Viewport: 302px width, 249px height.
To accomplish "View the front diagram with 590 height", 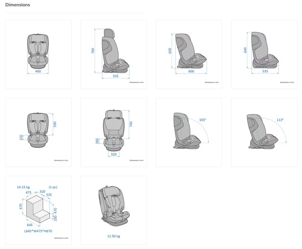I will pyautogui.click(x=38, y=132).
